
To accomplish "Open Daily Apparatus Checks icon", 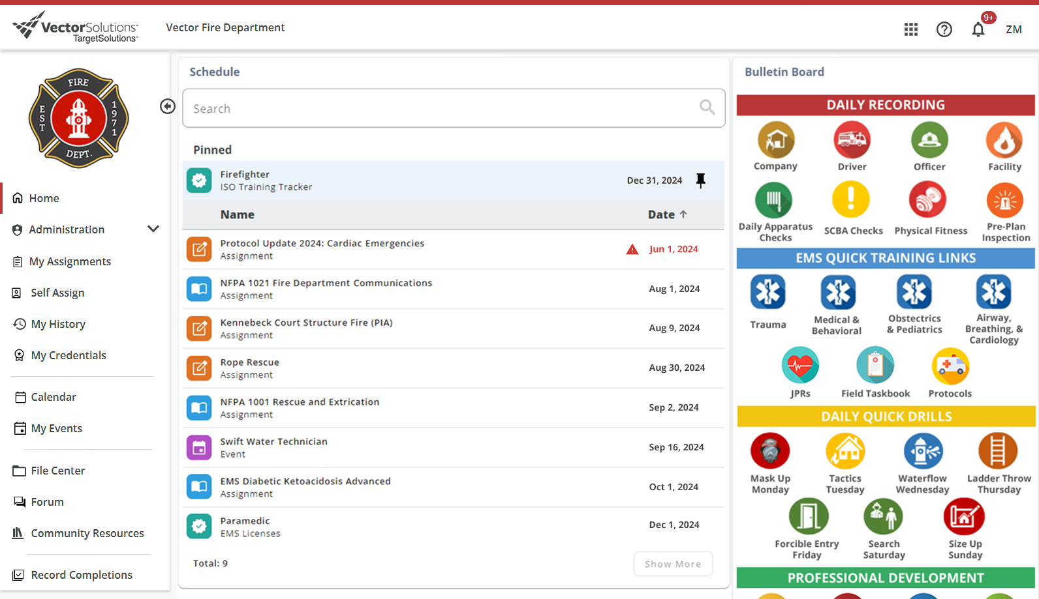I will click(x=774, y=200).
